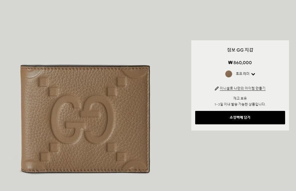The image size is (296, 191).
Task: Add the wallet using the 쇼핑백에 담기 button
Action: (x=240, y=118)
